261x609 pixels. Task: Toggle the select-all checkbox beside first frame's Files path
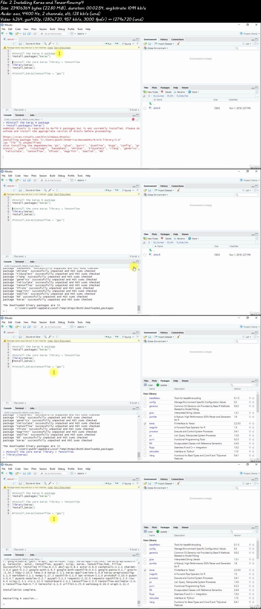[x=144, y=96]
